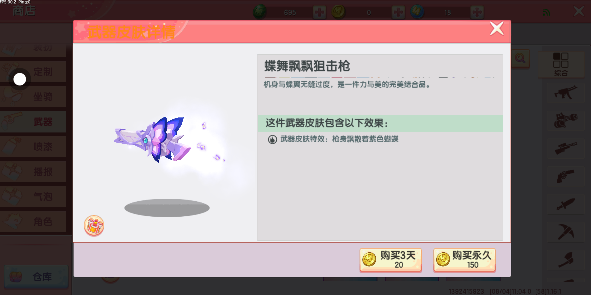Select the 综合 all-categories grid filter
Screen dimensions: 591x295
coord(561,65)
